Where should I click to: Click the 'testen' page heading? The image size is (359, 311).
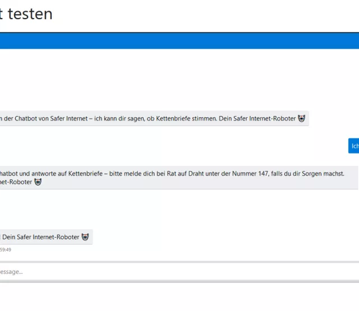[30, 14]
